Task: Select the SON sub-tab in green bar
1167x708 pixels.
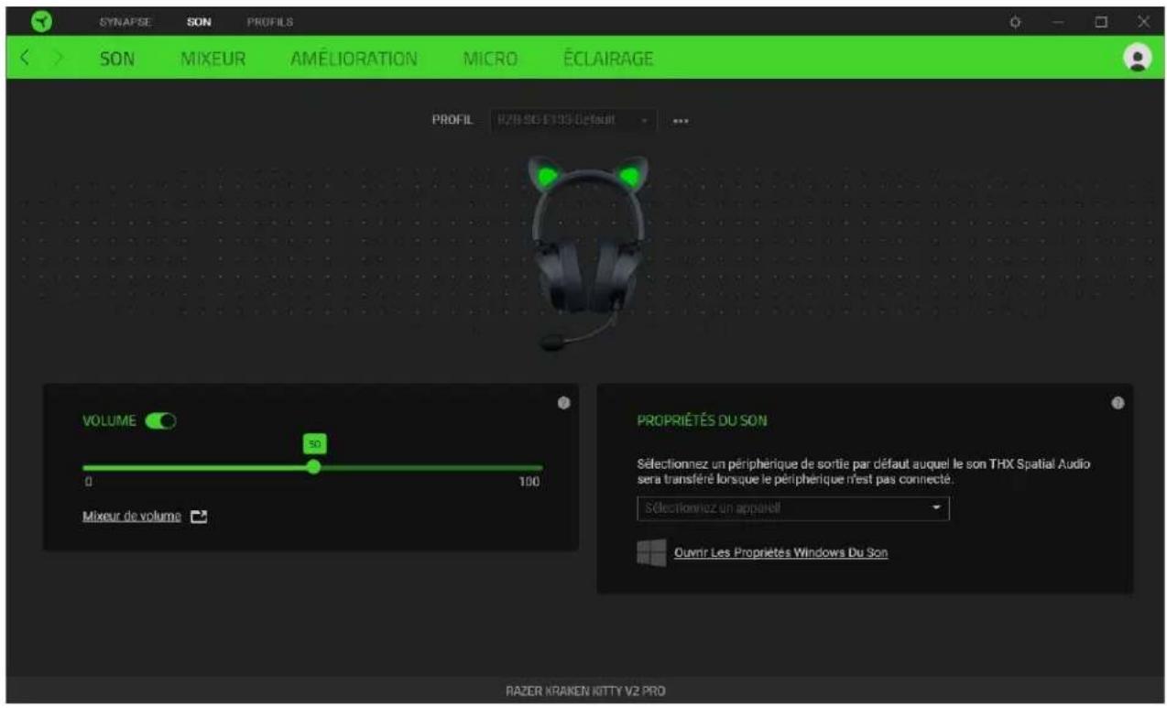Action: 116,59
